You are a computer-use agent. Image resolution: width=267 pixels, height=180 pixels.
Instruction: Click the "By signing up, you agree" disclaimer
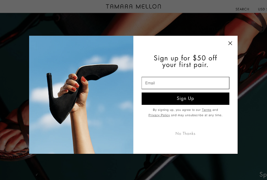(185, 112)
